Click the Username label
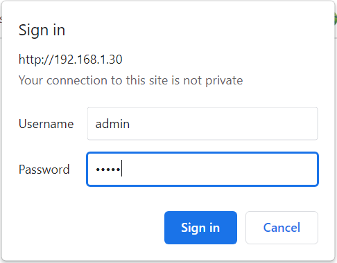Image resolution: width=337 pixels, height=263 pixels. tap(46, 124)
